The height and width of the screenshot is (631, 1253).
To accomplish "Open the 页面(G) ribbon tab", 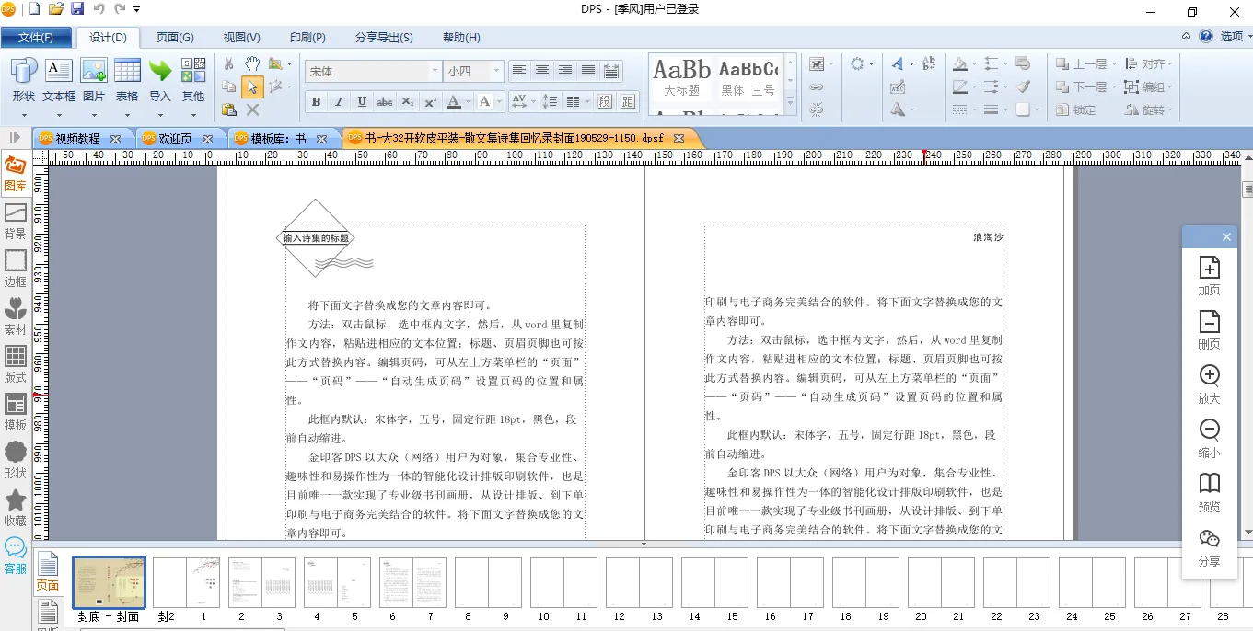I will 175,38.
